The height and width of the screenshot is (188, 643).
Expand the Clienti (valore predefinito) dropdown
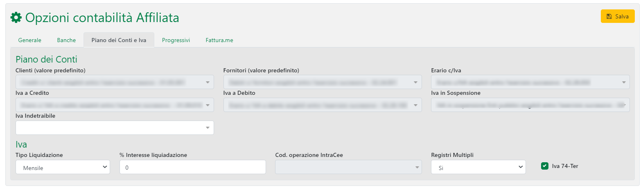115,82
